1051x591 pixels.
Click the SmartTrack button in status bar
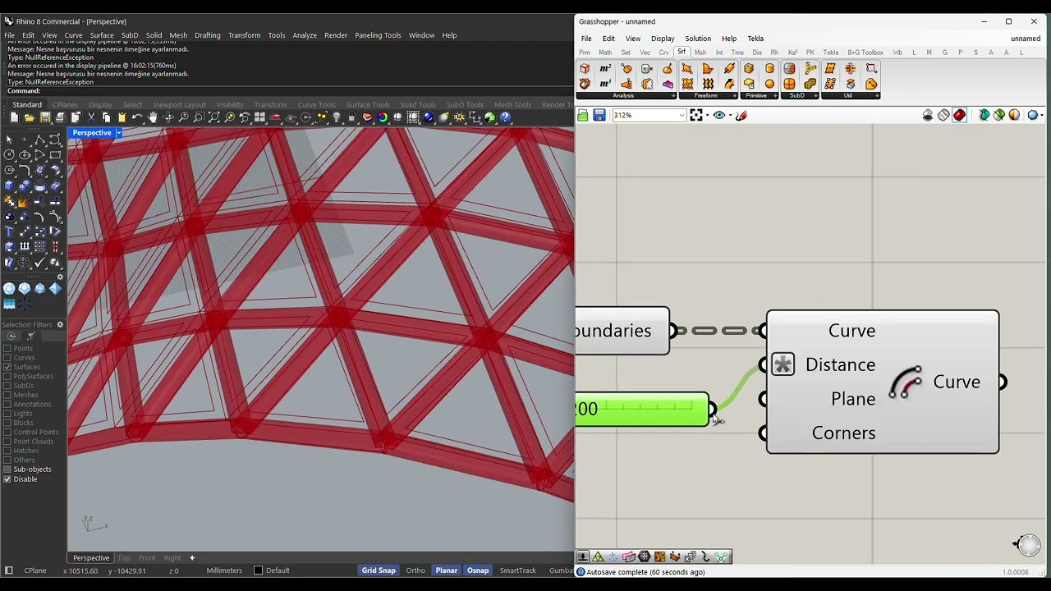[517, 570]
